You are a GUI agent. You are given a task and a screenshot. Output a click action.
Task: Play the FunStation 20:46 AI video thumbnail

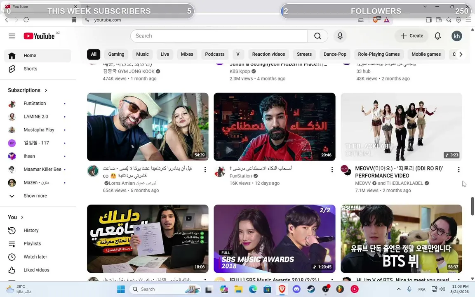(x=275, y=127)
